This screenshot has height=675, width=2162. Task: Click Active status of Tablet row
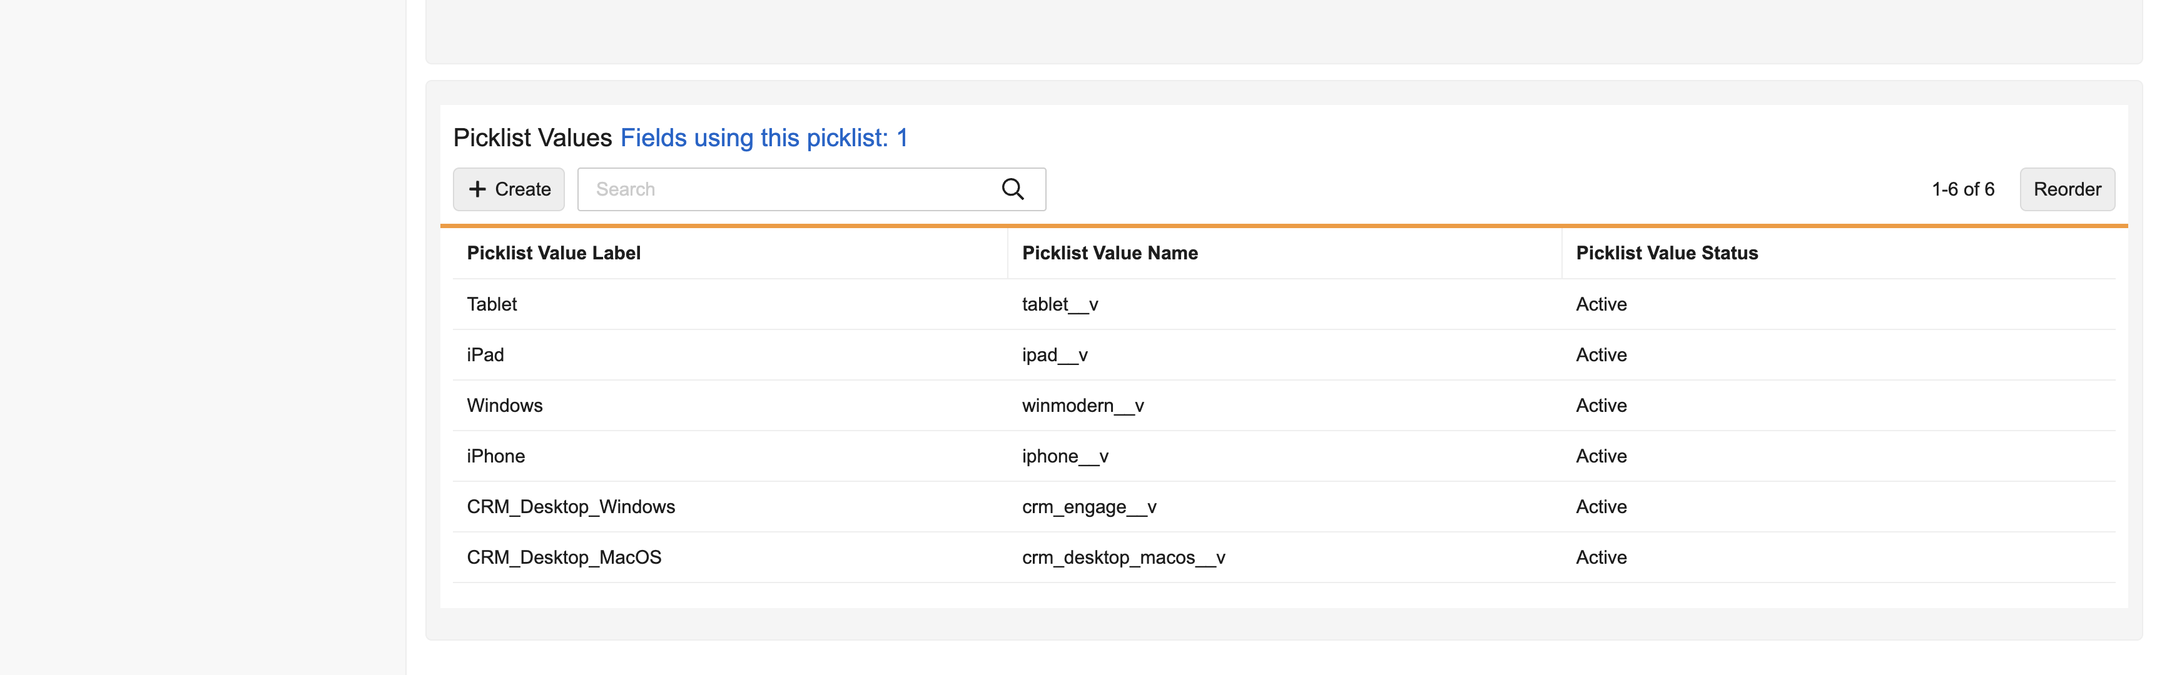point(1600,304)
